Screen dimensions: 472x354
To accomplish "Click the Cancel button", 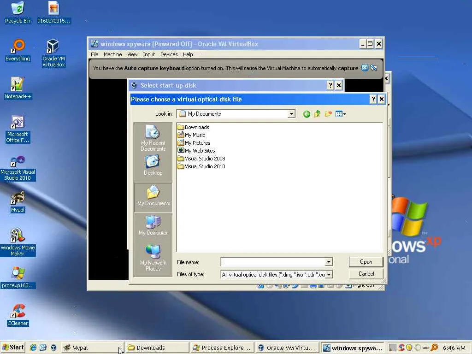I will (x=366, y=274).
